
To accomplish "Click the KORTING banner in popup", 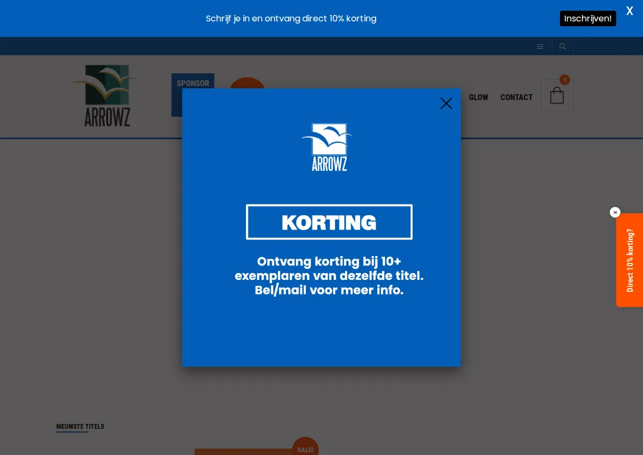I will click(329, 222).
